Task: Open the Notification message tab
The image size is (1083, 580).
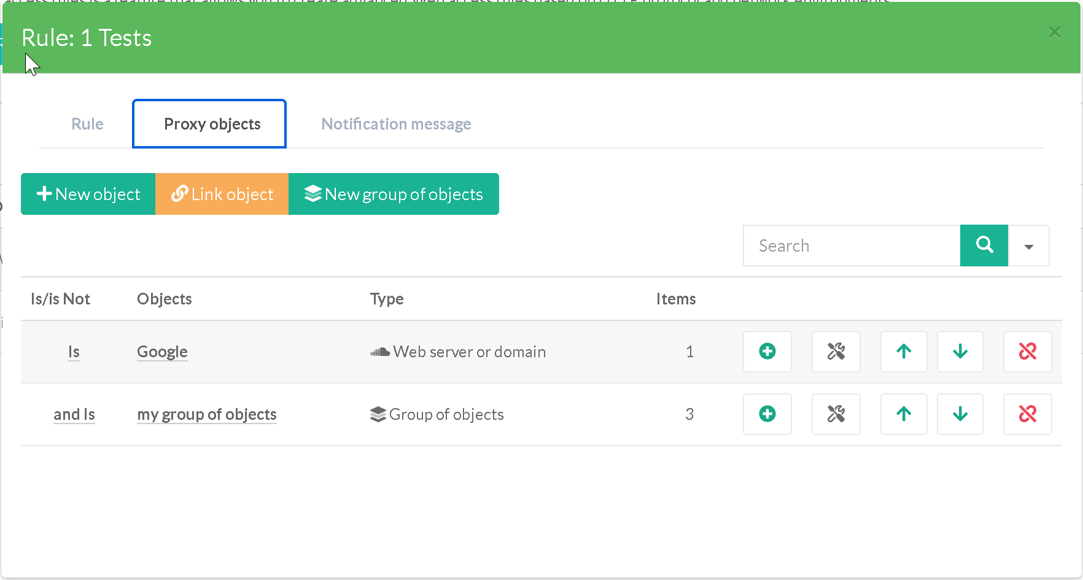Action: (x=396, y=124)
